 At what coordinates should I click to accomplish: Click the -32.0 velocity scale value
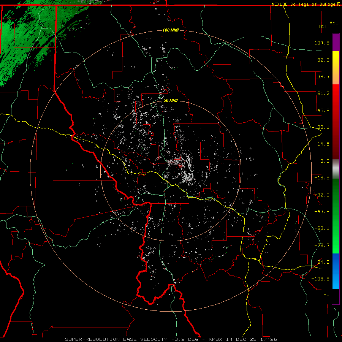tap(322, 195)
